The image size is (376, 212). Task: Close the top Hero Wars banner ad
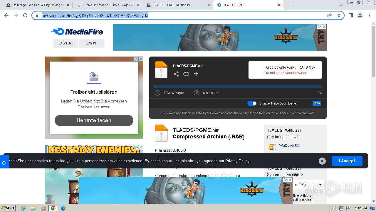[324, 26]
